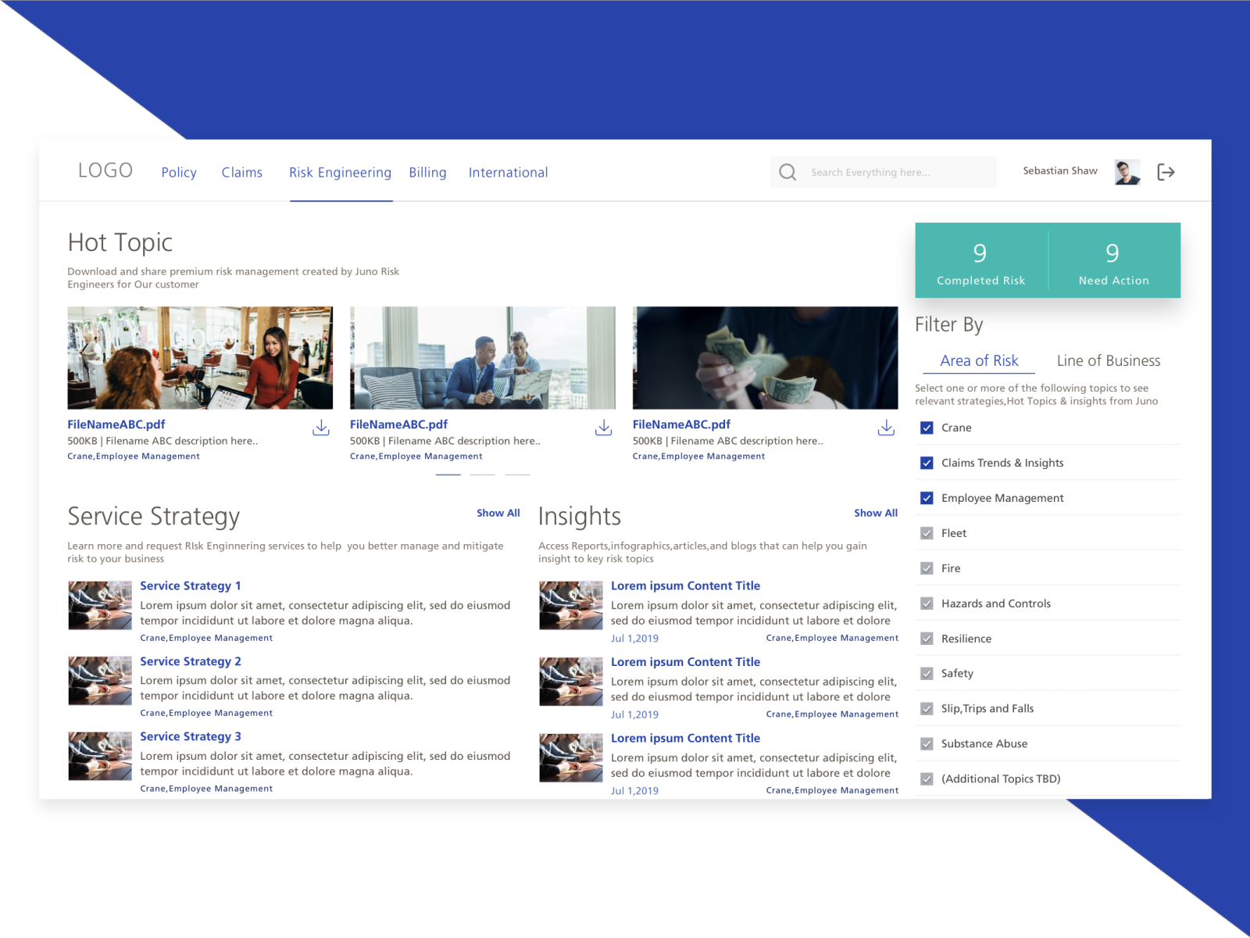Enable the Safety filter checkbox
This screenshot has width=1250, height=938.
pyautogui.click(x=926, y=673)
